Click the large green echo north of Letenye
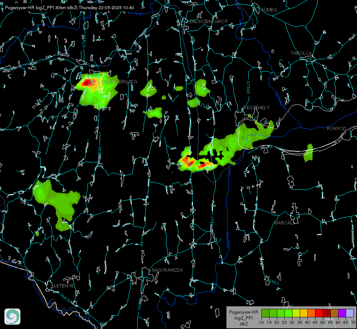This screenshot has height=329, width=357. [x=56, y=203]
